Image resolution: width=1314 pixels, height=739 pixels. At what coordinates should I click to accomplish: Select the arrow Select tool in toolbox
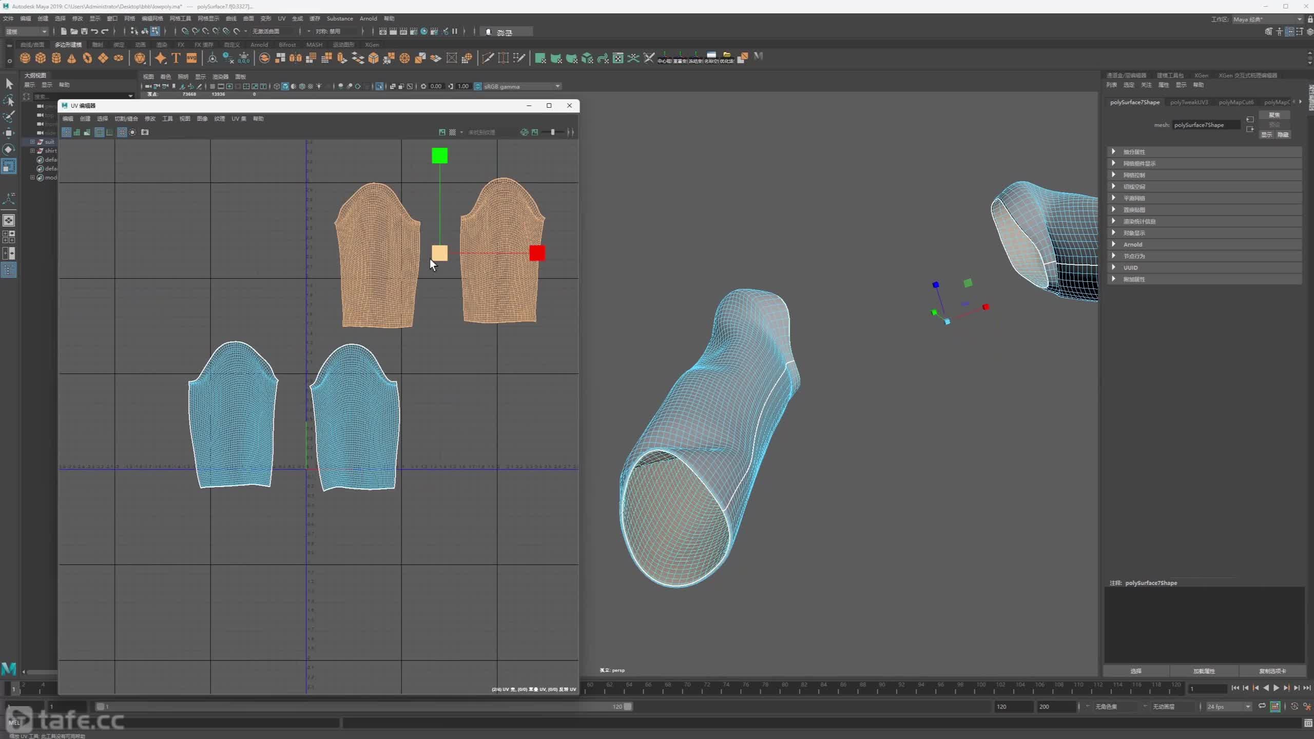click(9, 84)
